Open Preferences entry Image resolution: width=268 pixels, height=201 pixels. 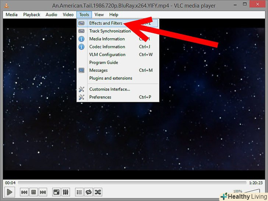(x=117, y=97)
